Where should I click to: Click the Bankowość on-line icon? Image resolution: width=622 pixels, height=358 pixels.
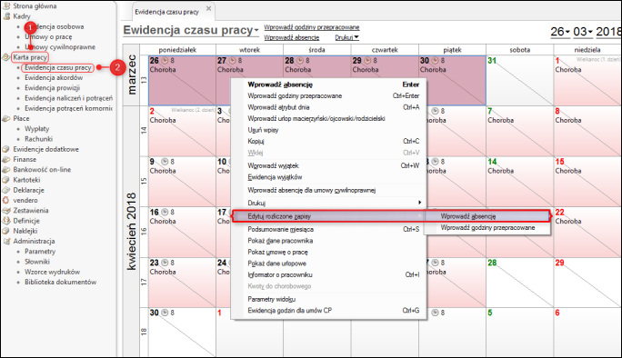[x=6, y=170]
